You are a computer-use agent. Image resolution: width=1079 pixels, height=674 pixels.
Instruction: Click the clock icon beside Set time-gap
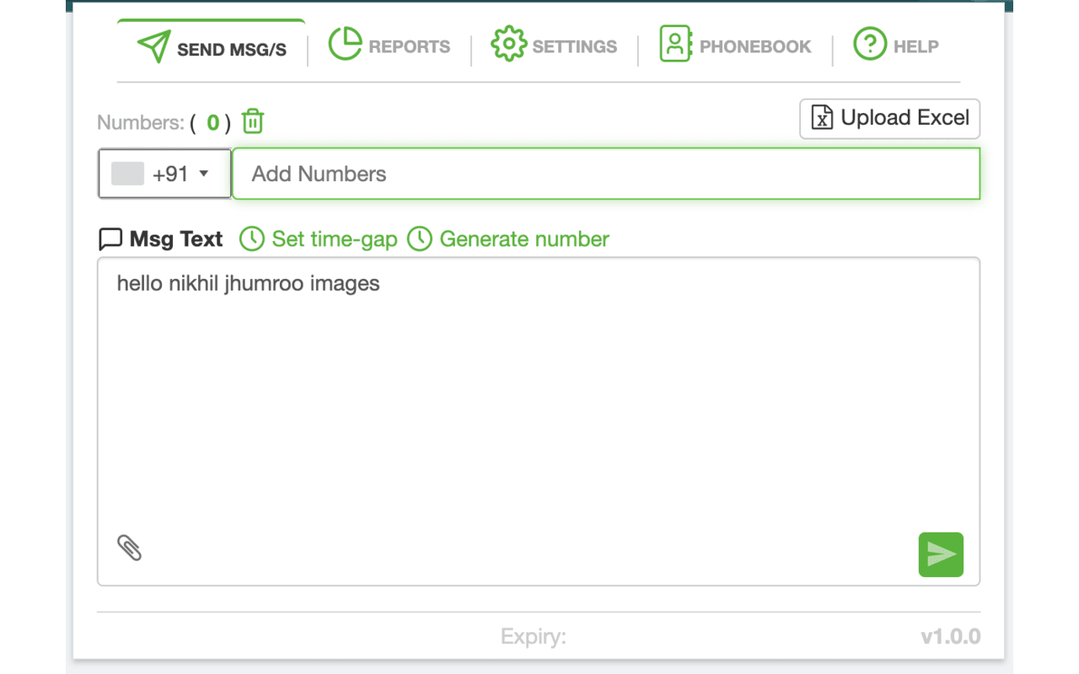pos(251,239)
